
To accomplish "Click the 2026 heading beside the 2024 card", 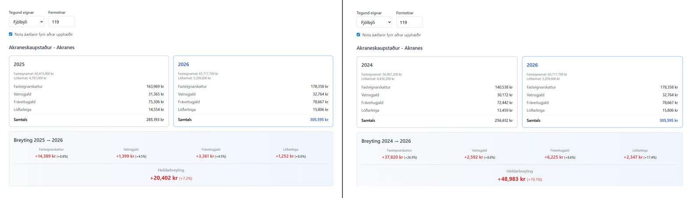I will pos(532,65).
